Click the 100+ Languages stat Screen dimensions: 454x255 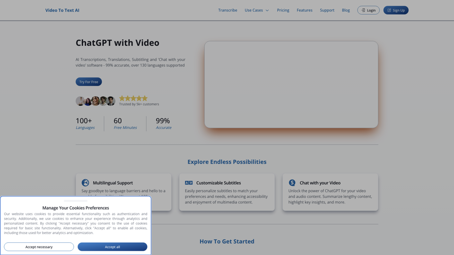85,123
